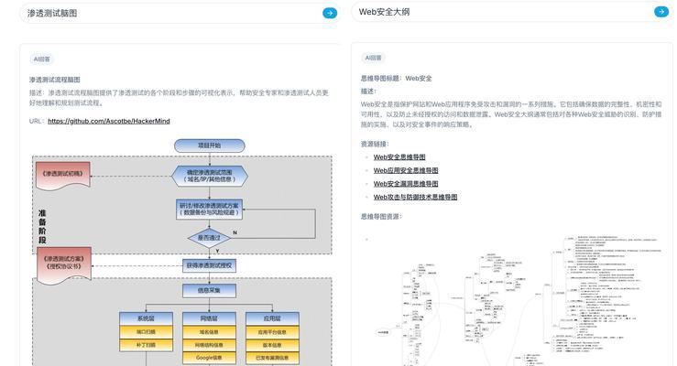Click the 应用层 box in flowchart
Image resolution: width=677 pixels, height=366 pixels.
click(272, 318)
